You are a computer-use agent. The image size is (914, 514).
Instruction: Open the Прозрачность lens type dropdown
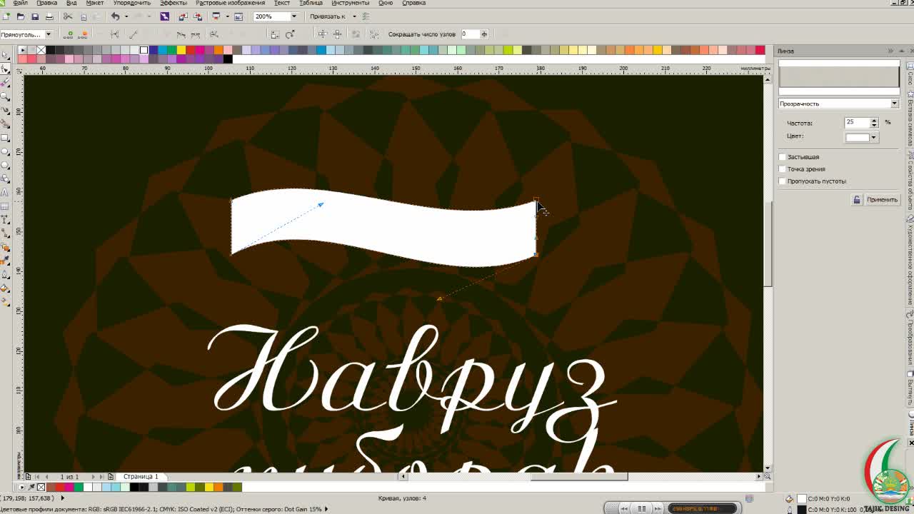894,104
